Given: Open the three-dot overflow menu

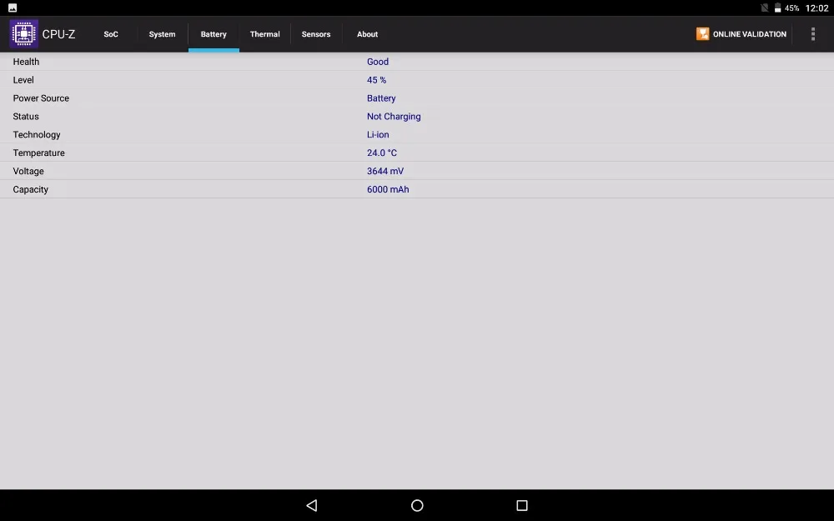Looking at the screenshot, I should (x=812, y=34).
